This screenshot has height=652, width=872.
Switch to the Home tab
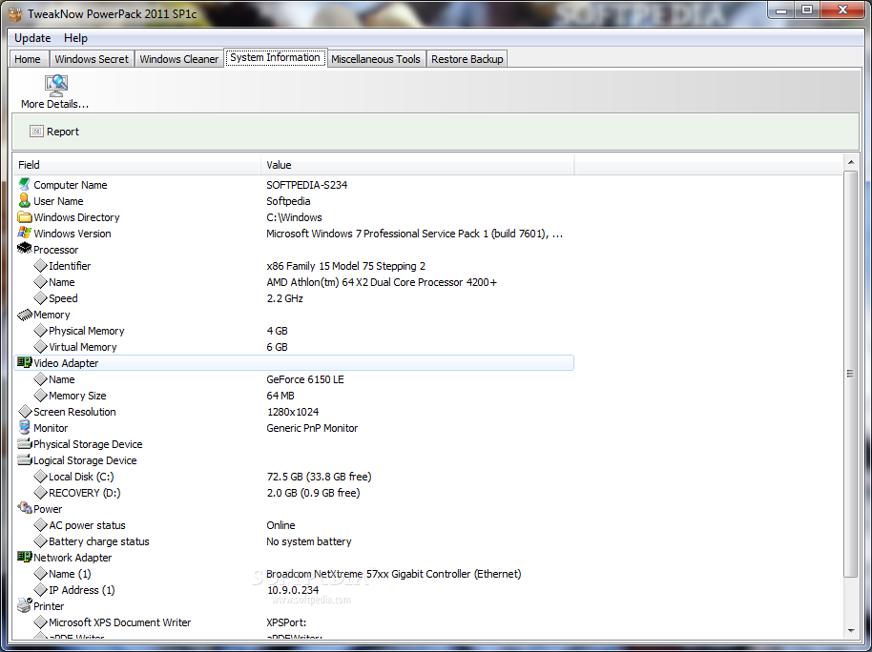pyautogui.click(x=28, y=59)
